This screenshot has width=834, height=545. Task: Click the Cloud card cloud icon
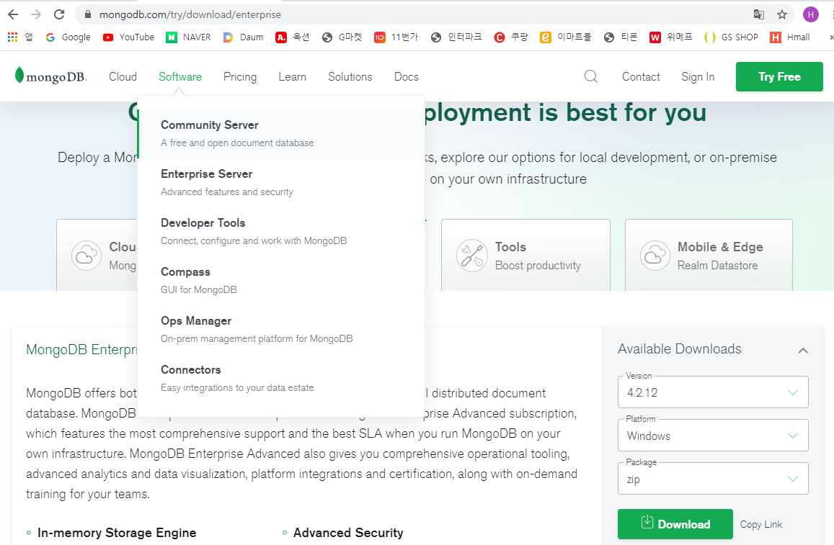[x=86, y=256]
